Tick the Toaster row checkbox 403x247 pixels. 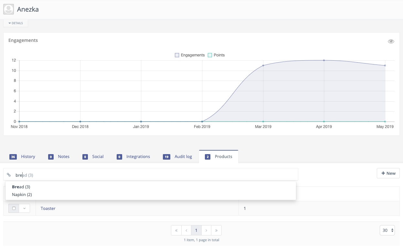tap(14, 208)
